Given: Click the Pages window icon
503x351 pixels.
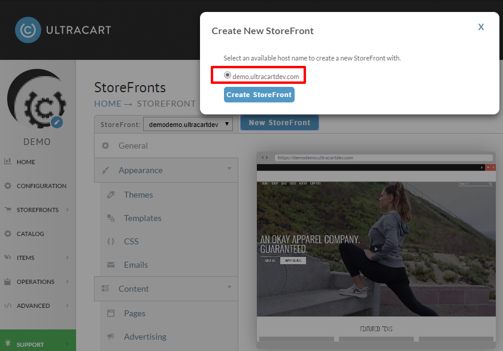Looking at the screenshot, I should 111,313.
